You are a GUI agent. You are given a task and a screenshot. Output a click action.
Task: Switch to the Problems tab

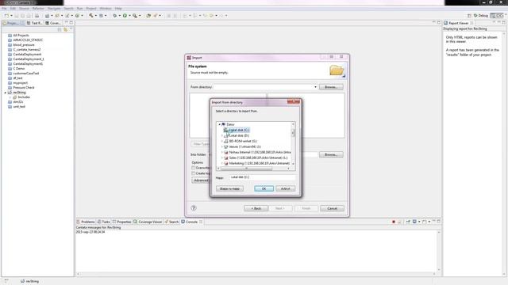coord(86,222)
